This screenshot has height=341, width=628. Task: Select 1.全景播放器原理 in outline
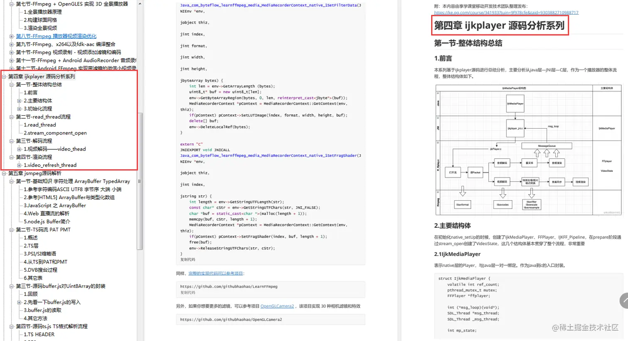[x=43, y=12]
